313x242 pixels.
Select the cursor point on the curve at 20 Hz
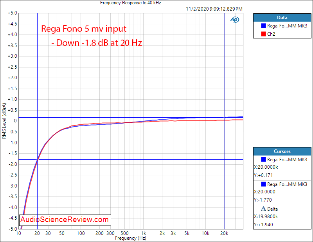[37, 160]
